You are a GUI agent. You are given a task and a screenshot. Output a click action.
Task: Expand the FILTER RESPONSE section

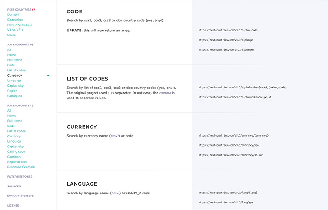[20, 177]
